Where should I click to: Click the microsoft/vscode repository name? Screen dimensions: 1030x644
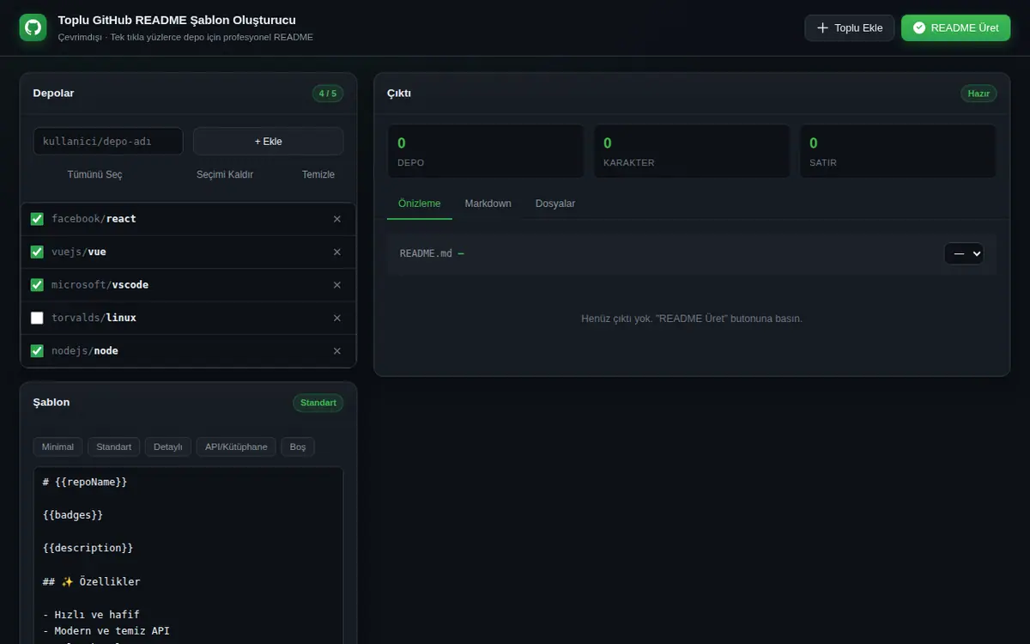click(x=100, y=285)
